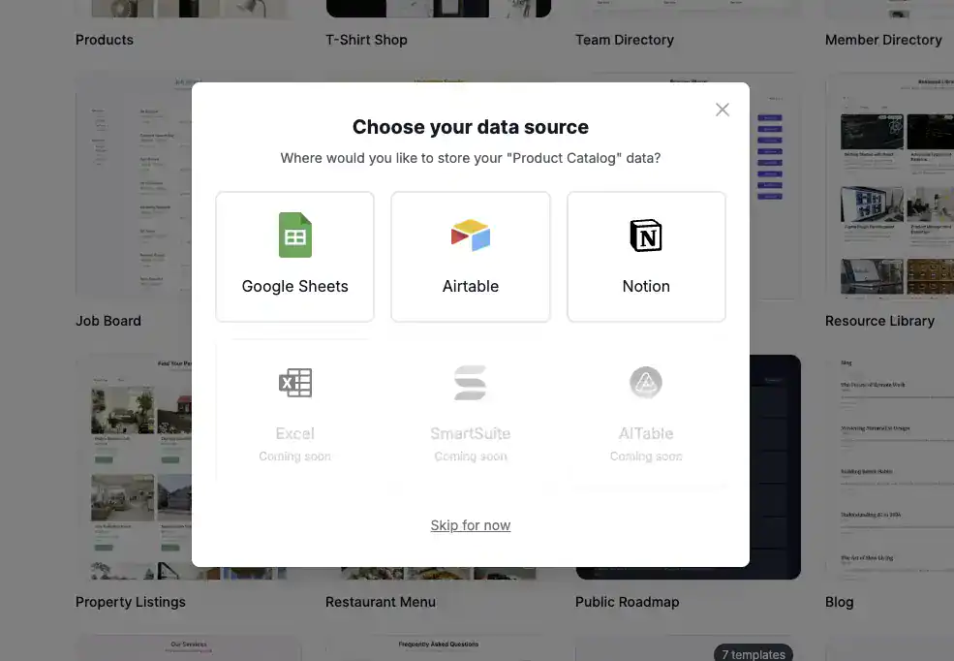This screenshot has width=954, height=661.
Task: Click the Excel coming soon icon
Action: [x=295, y=383]
